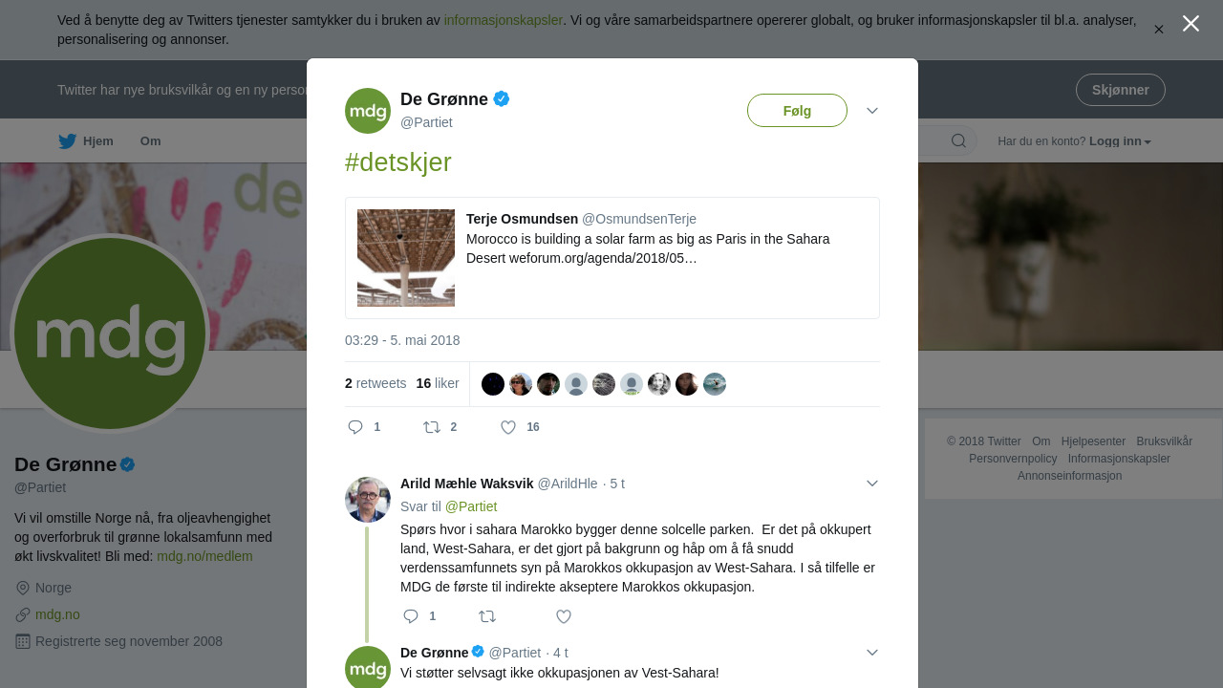The image size is (1223, 688).
Task: Like the #detskjer tweet with heart icon
Action: 508,427
